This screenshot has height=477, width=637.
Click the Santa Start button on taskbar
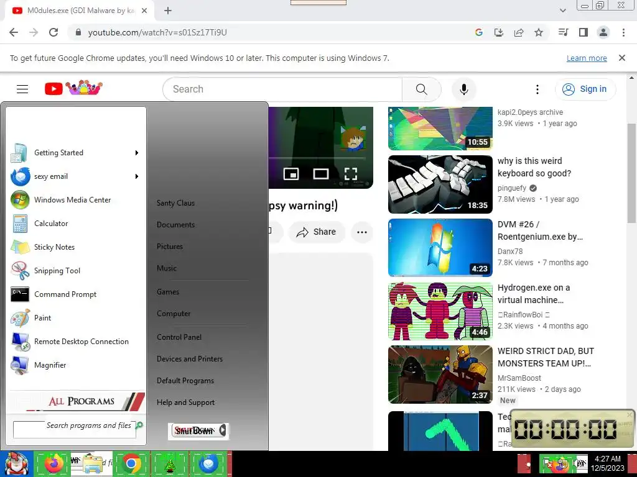point(16,464)
